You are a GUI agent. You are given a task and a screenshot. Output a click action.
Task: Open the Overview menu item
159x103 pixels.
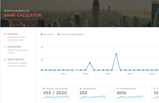click(x=13, y=34)
